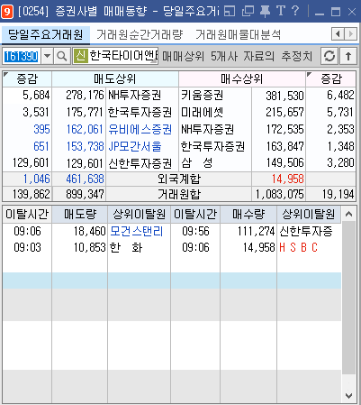Viewport: 361px width, 405px height.
Task: Click the stock code field 161390
Action: 22,56
